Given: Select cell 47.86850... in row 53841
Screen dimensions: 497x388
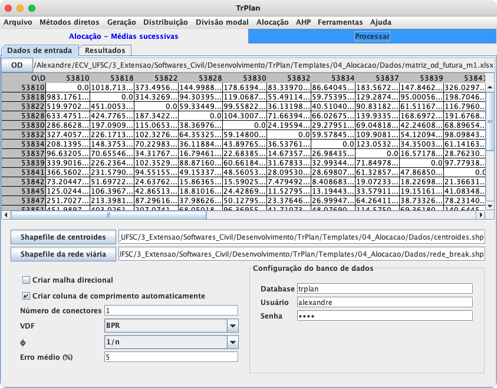Looking at the screenshot, I should (x=422, y=173).
